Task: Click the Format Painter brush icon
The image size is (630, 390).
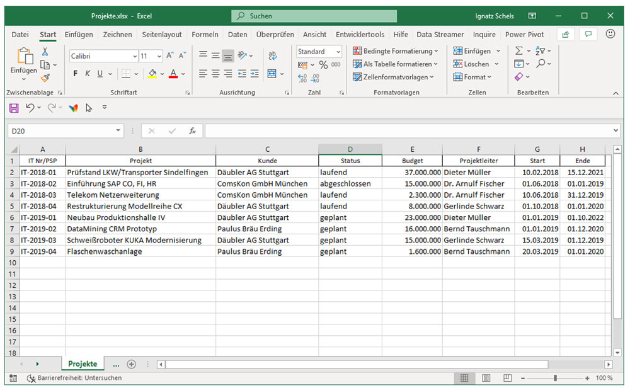Action: pos(45,77)
